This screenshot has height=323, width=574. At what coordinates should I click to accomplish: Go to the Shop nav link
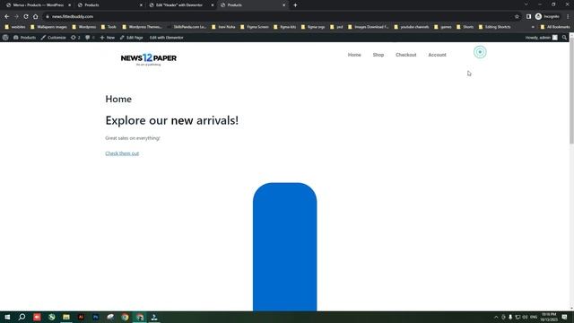378,55
